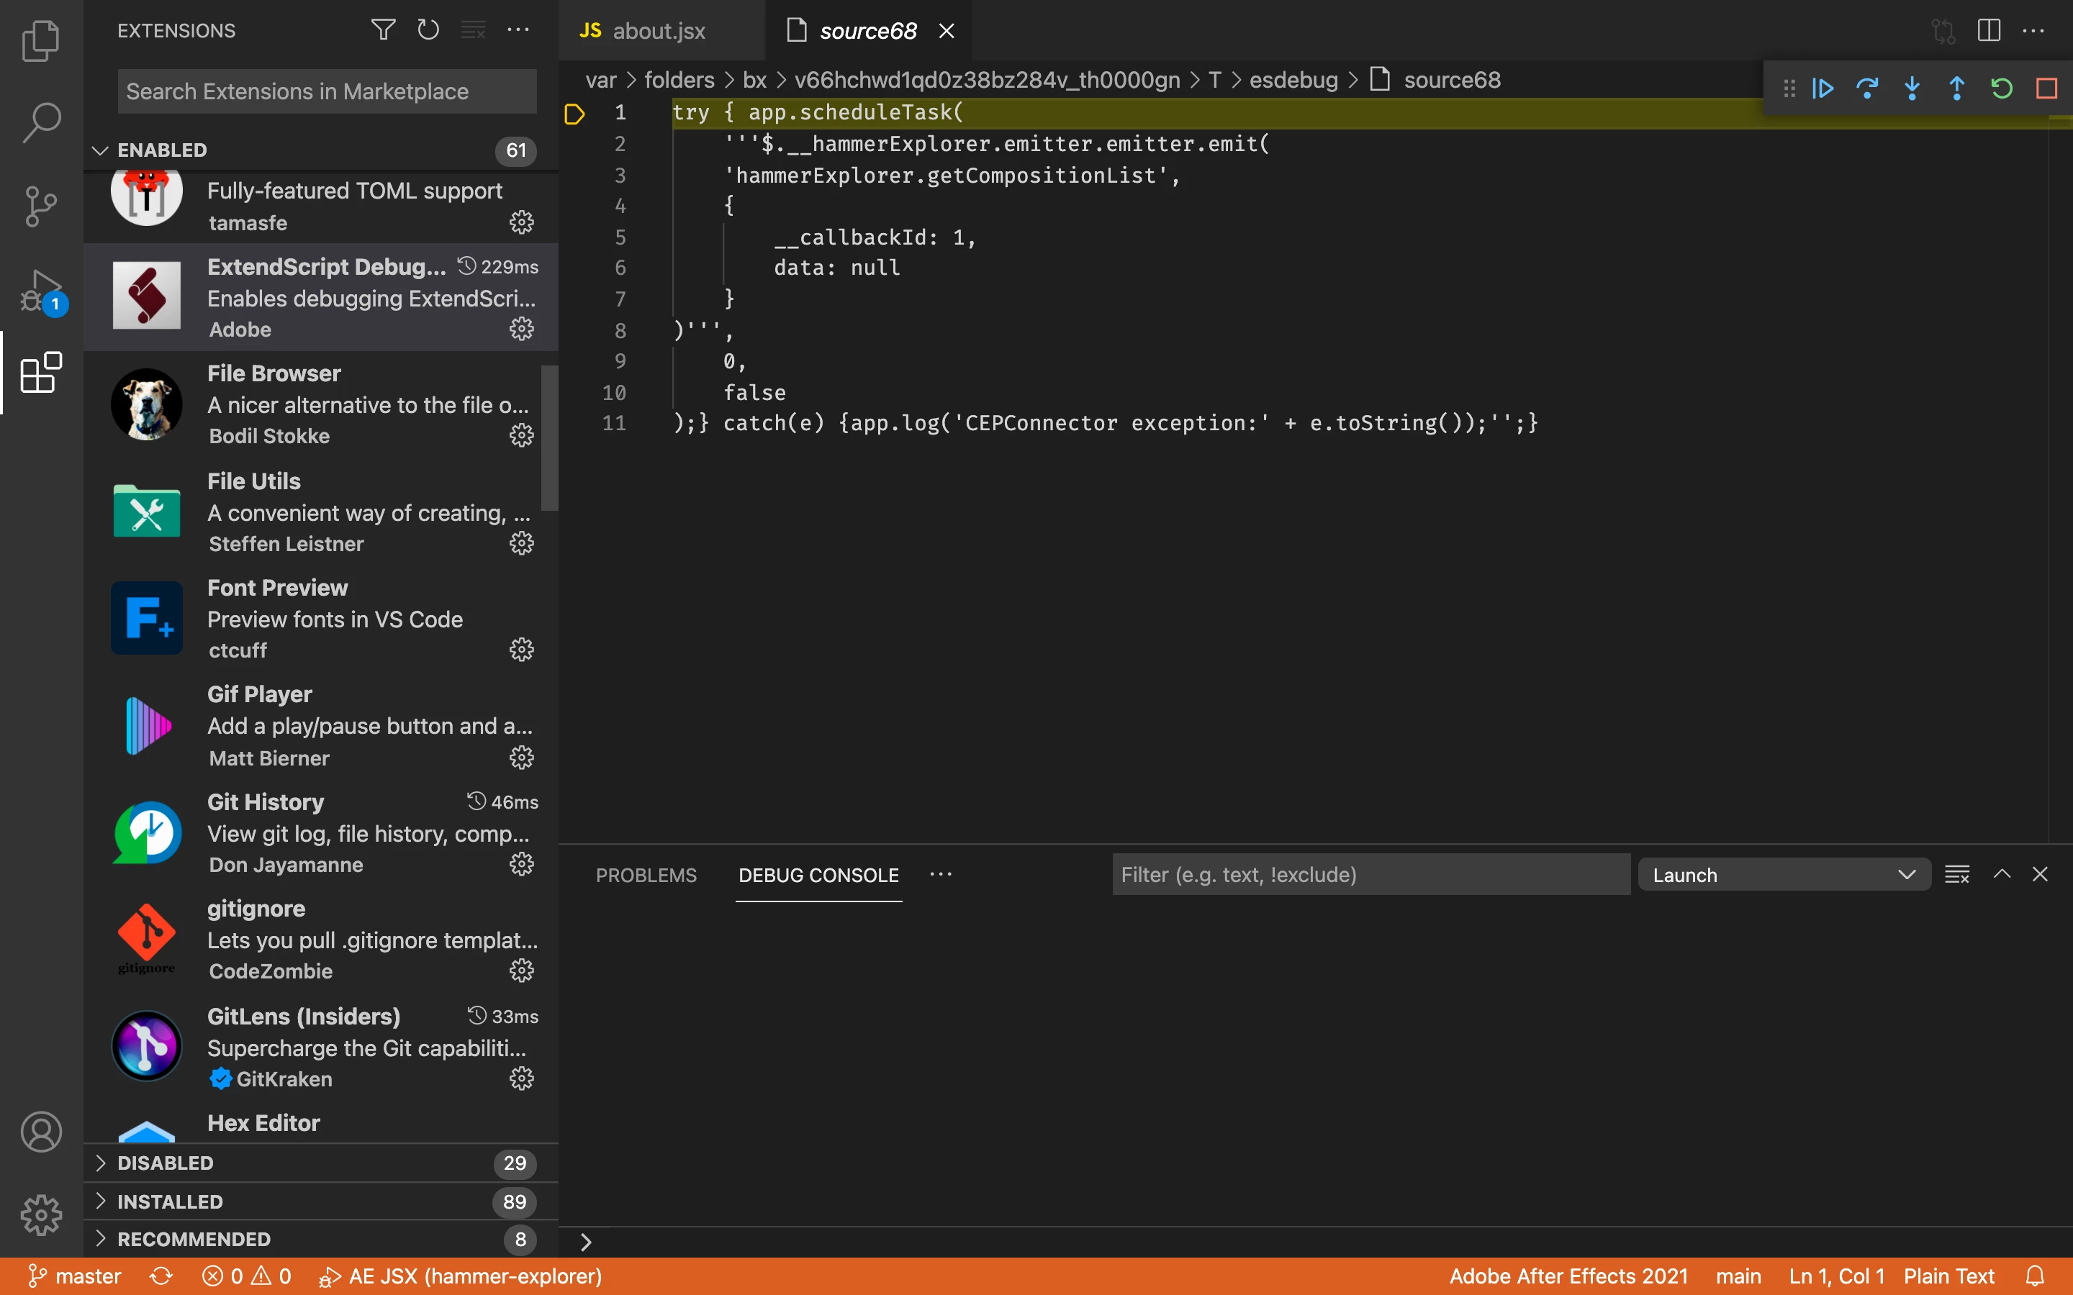Filter extensions with the funnel icon
Screen dimensions: 2073x1295
[383, 30]
